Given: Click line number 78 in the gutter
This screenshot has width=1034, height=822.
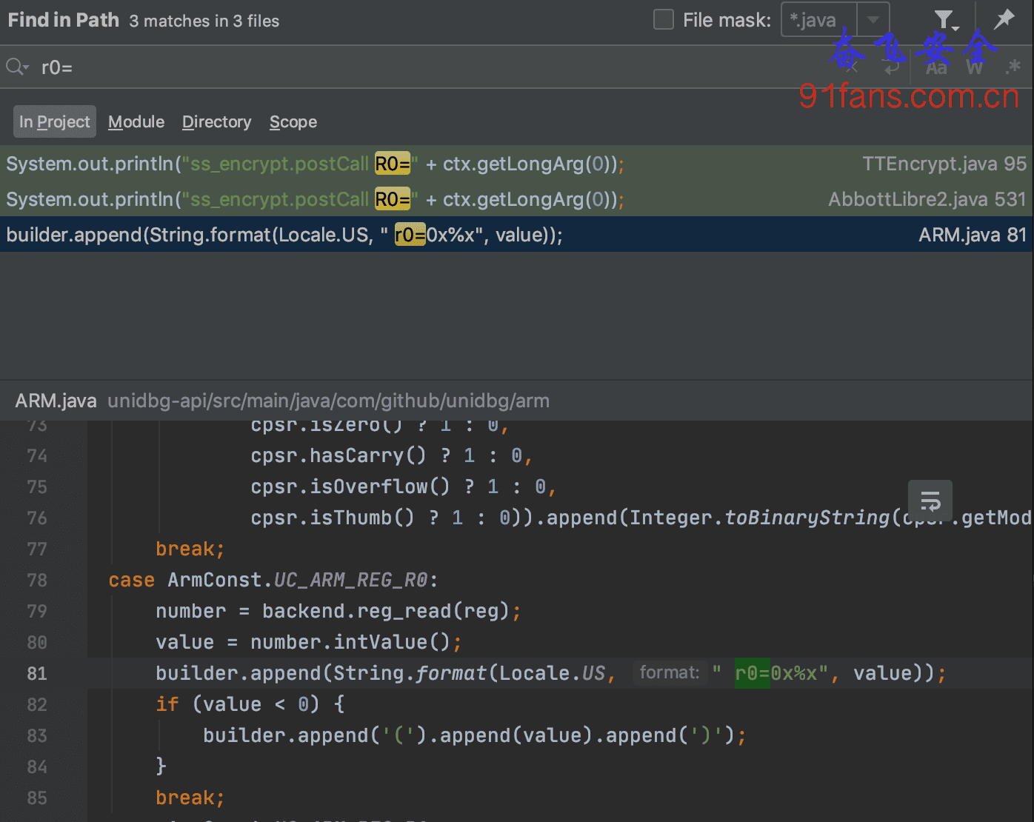Looking at the screenshot, I should [x=37, y=580].
